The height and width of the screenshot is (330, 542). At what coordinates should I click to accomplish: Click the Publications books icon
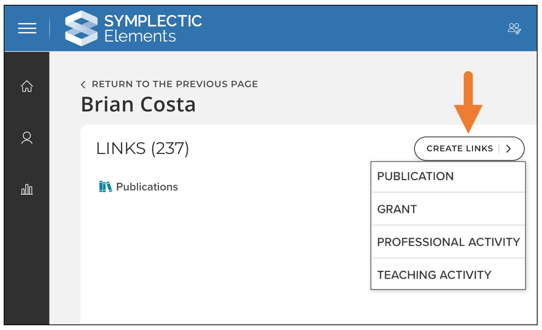click(x=105, y=187)
